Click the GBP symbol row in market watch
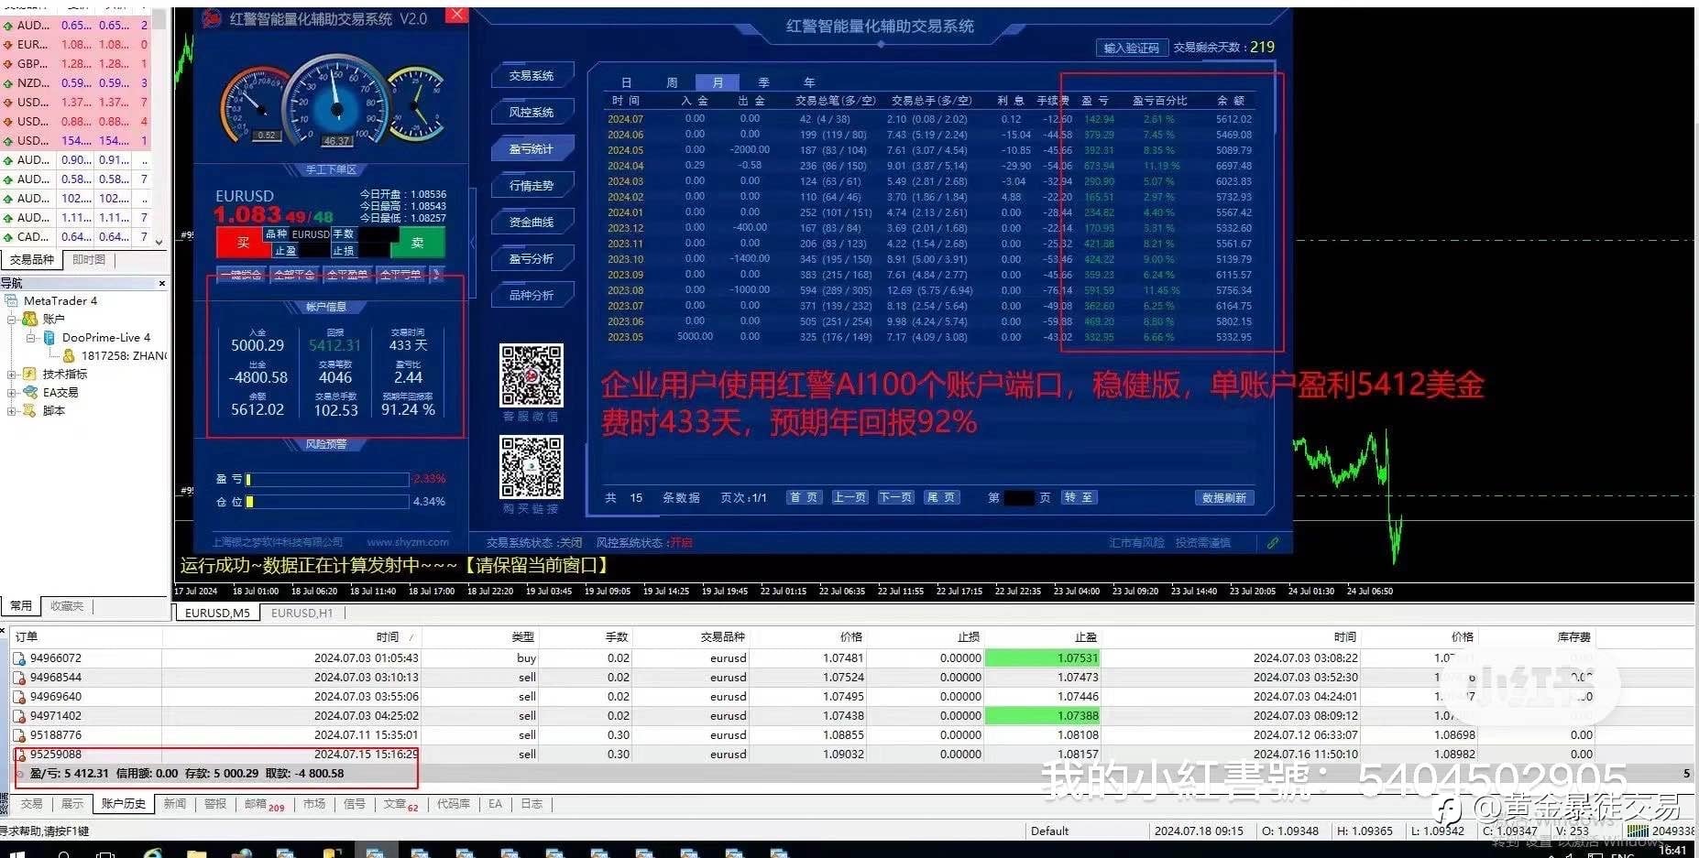Viewport: 1699px width, 858px height. (x=75, y=64)
